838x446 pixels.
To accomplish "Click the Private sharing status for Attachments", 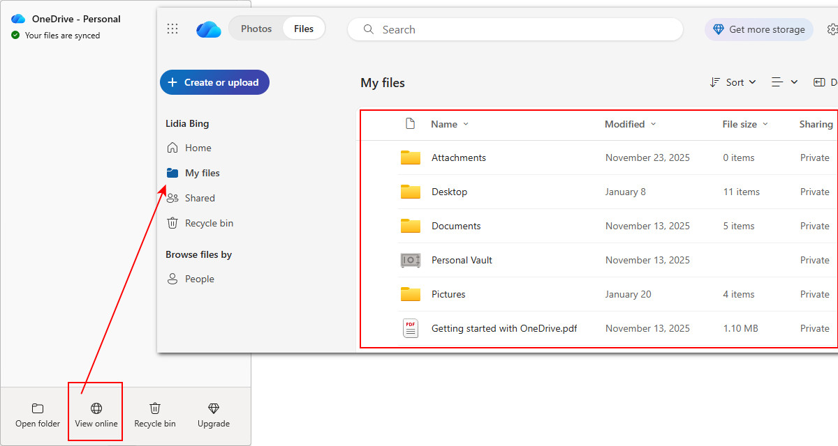I will [x=815, y=157].
